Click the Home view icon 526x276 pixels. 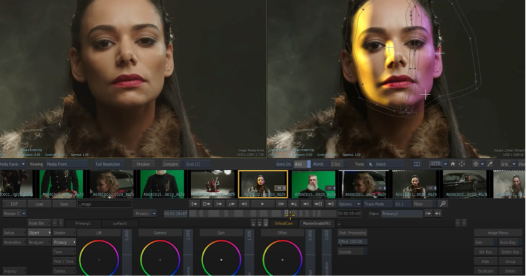pos(453,164)
